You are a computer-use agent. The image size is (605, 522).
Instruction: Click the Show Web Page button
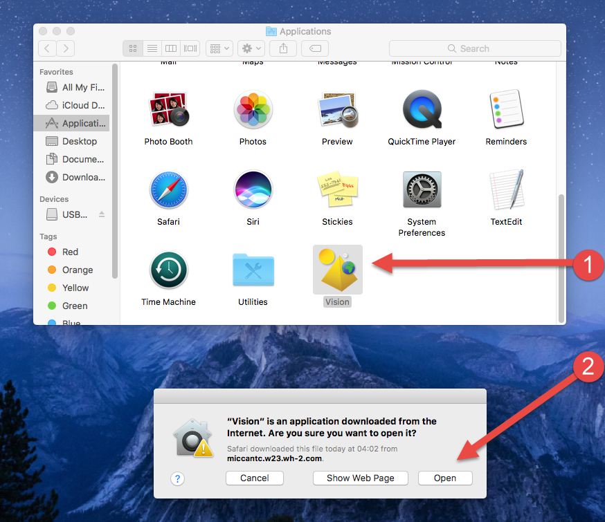click(361, 478)
